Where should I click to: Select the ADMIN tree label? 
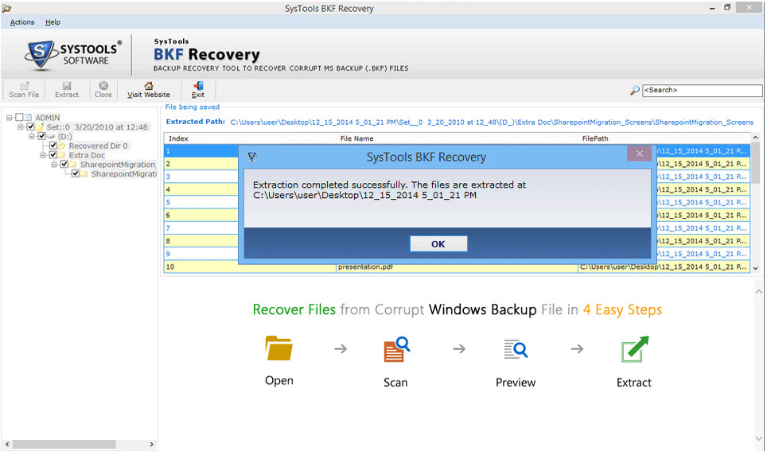pyautogui.click(x=48, y=118)
